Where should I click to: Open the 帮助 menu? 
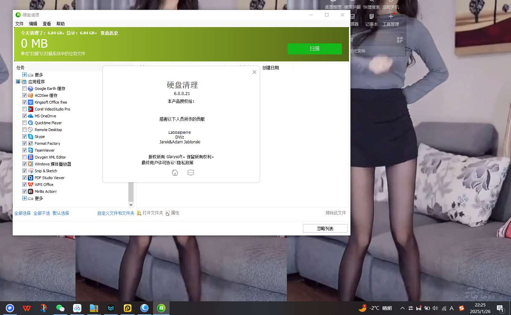[60, 24]
